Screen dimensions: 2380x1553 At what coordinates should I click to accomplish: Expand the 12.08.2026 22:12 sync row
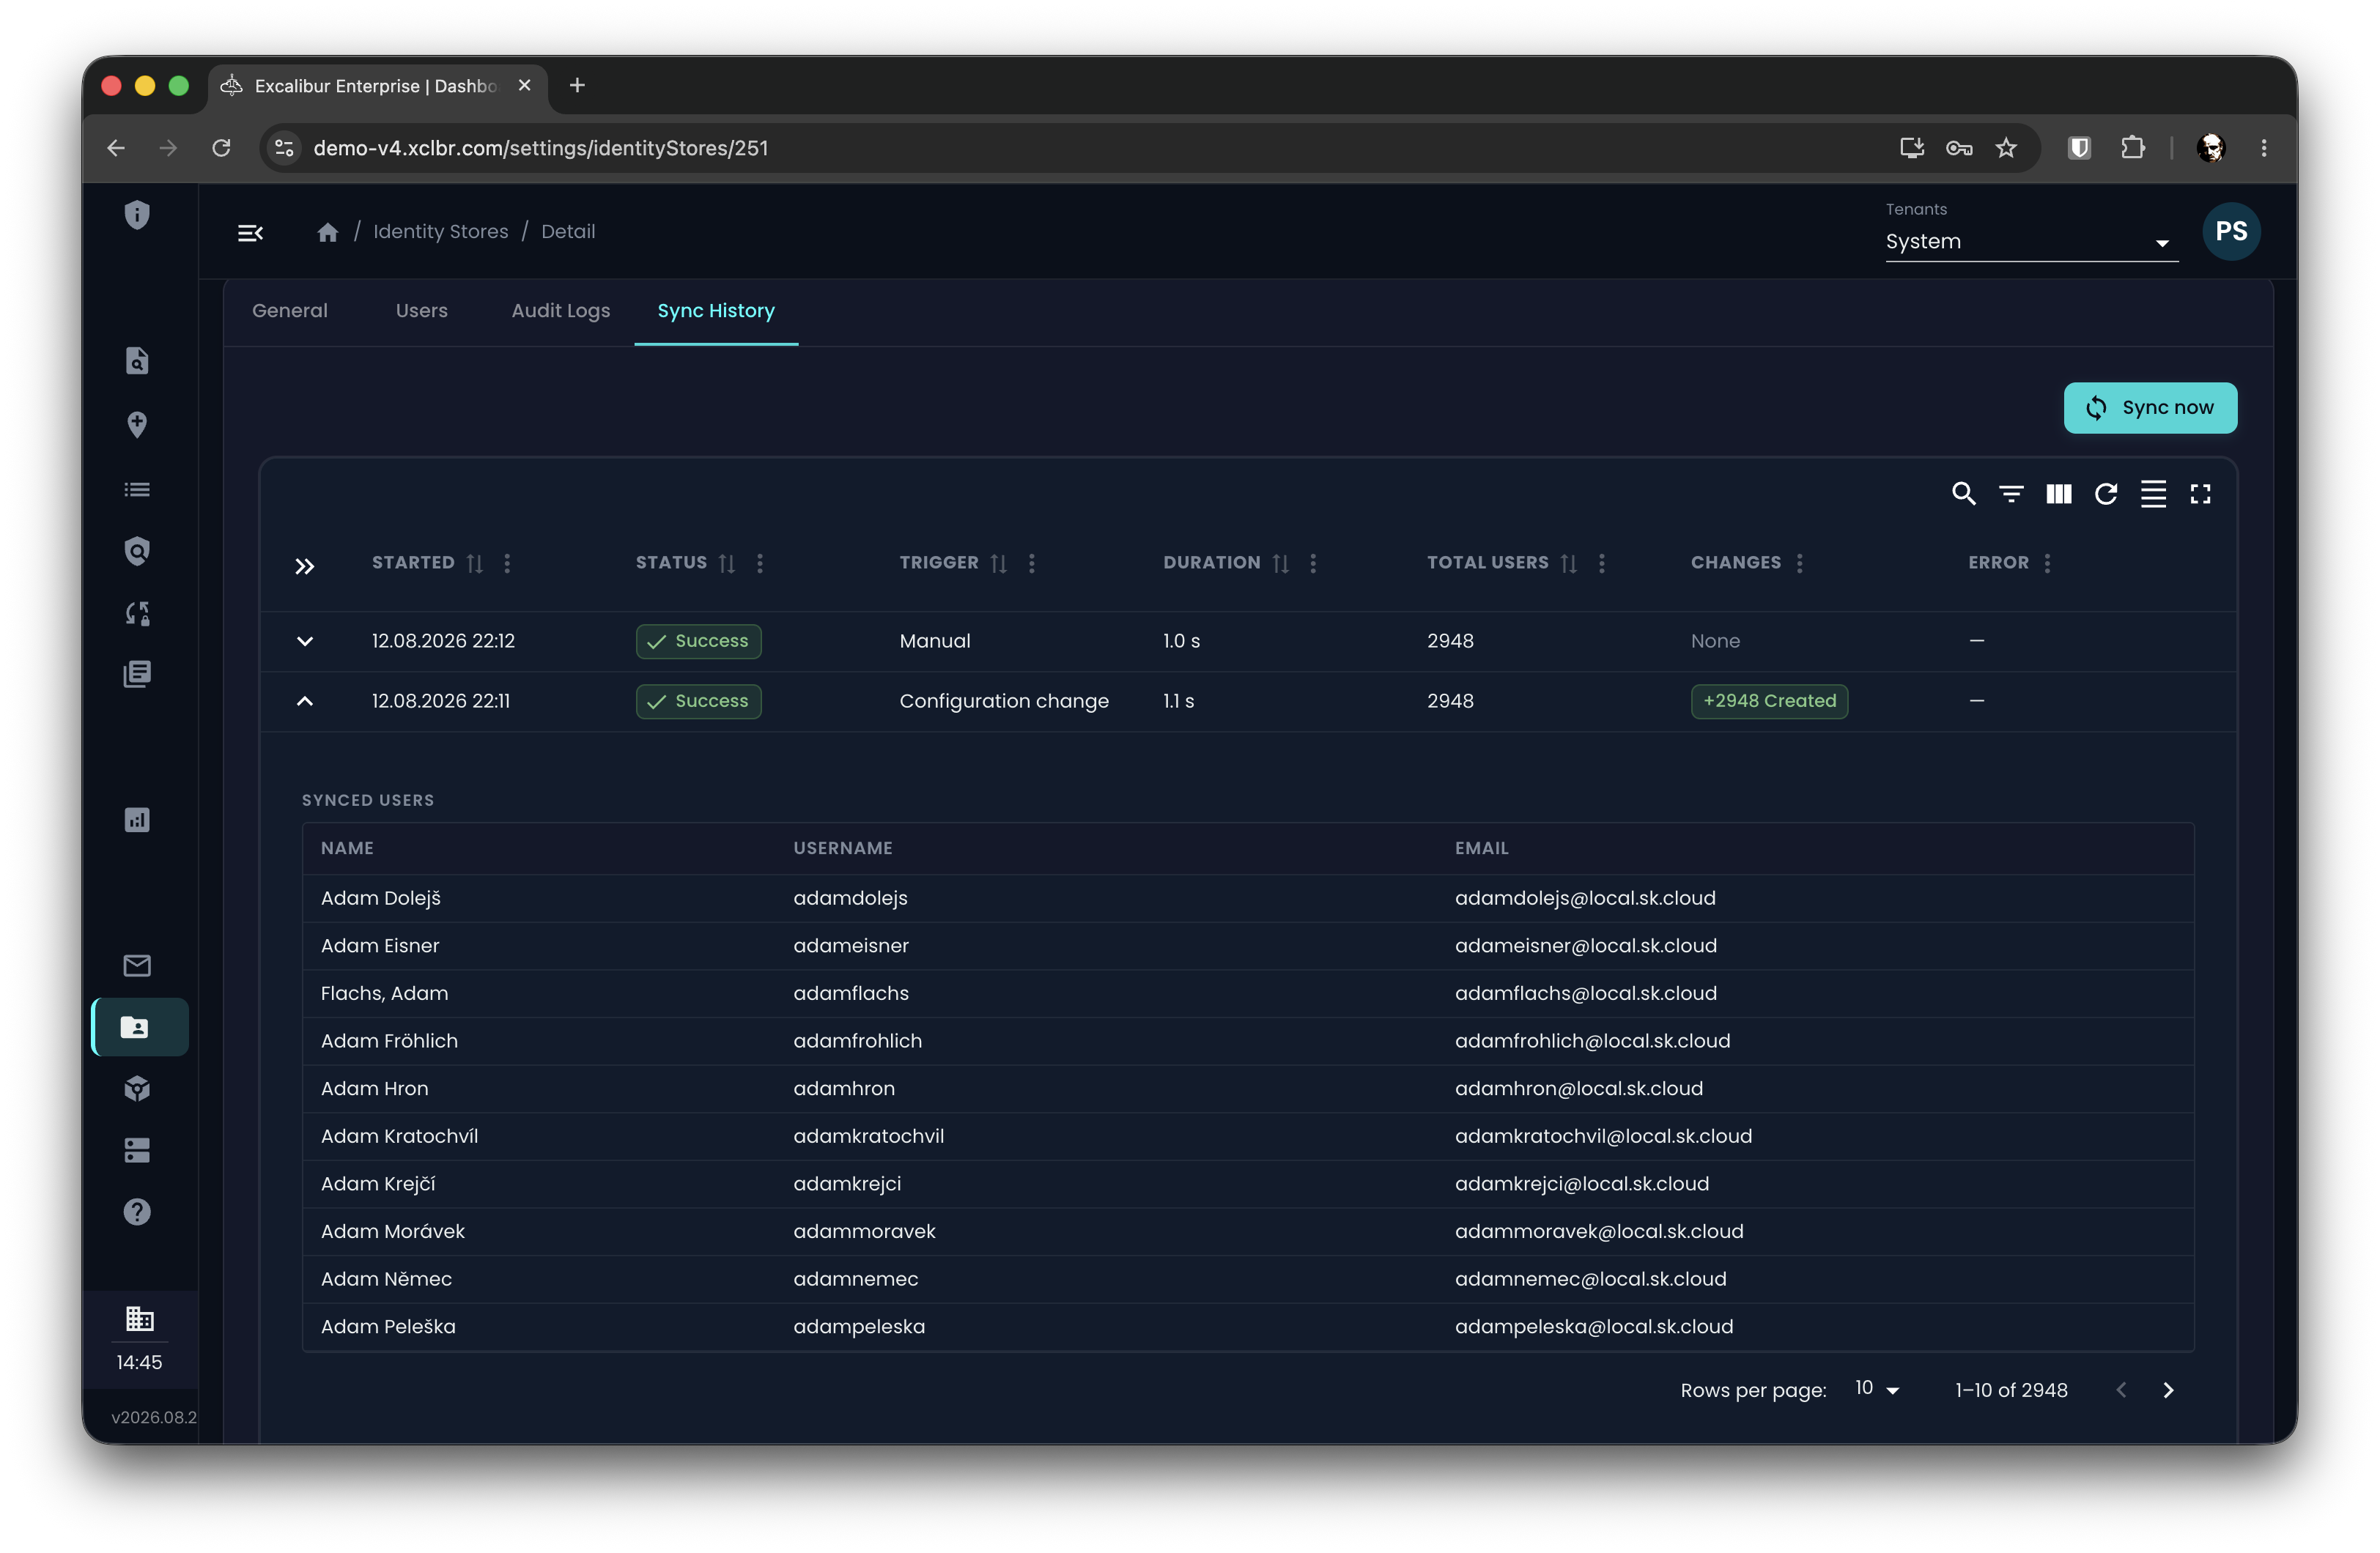pyautogui.click(x=304, y=641)
